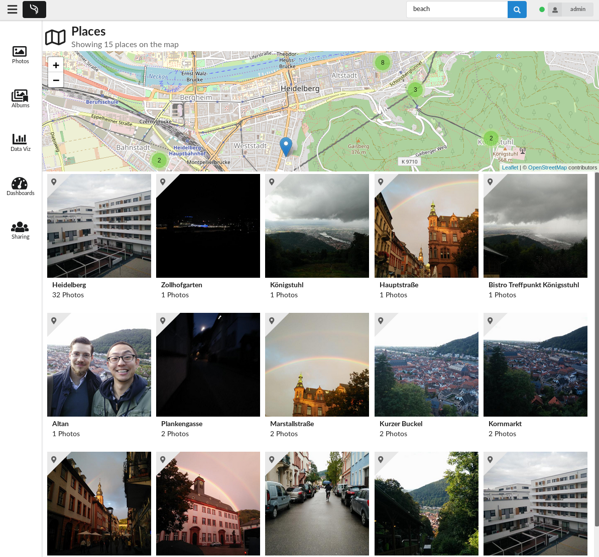599x557 pixels.
Task: Click the Places map icon in the header
Action: click(55, 37)
